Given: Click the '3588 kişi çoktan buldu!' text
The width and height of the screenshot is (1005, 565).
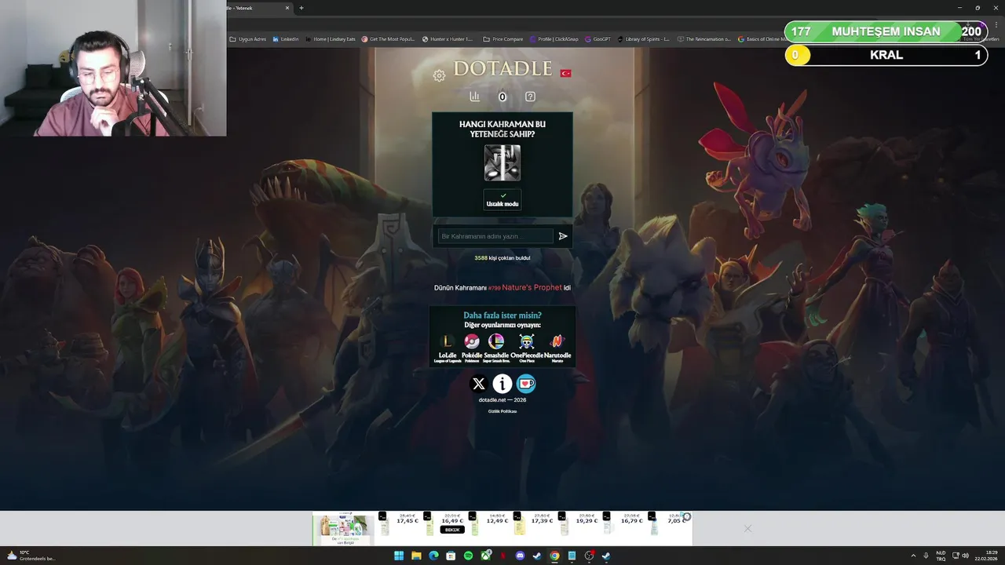Looking at the screenshot, I should [502, 258].
